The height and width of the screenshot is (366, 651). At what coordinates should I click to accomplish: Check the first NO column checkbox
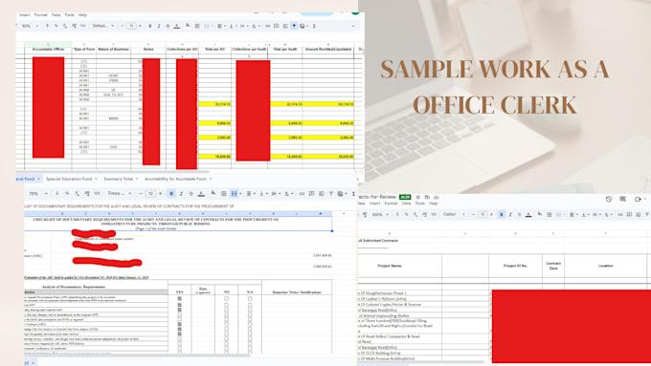pyautogui.click(x=226, y=298)
